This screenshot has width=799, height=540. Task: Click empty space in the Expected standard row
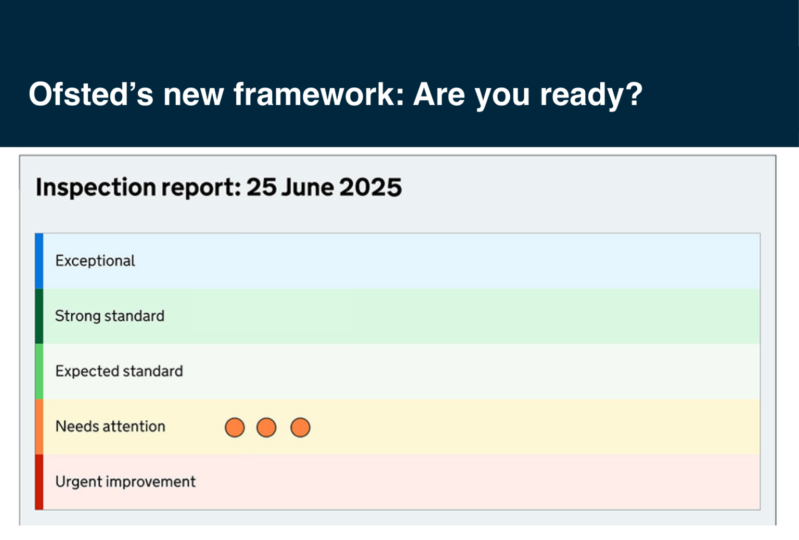[x=468, y=371]
